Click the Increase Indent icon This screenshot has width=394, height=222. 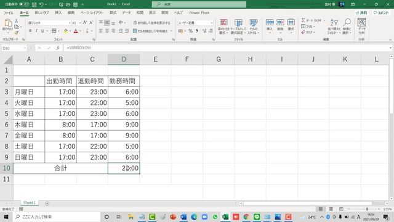(127, 31)
